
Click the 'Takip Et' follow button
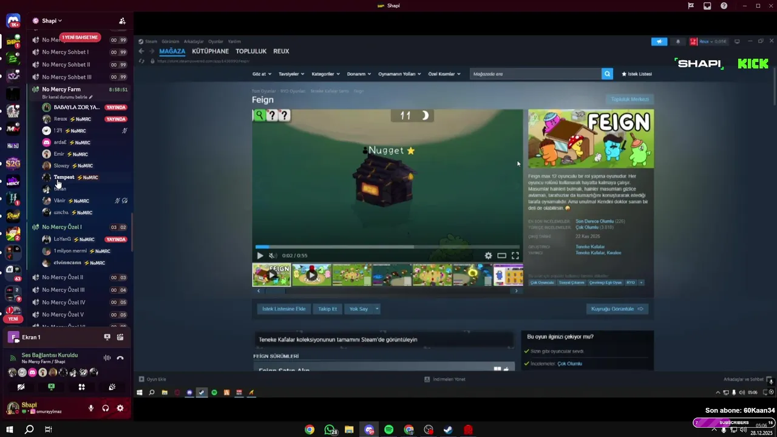tap(327, 309)
